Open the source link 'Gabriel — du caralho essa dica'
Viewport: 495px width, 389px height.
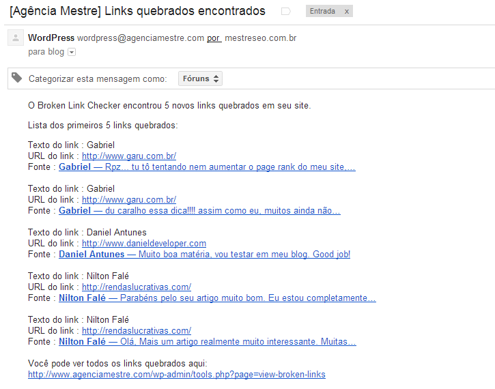(x=199, y=211)
